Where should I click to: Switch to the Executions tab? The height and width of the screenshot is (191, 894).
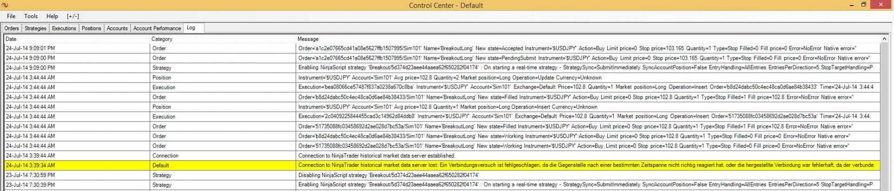click(x=64, y=28)
